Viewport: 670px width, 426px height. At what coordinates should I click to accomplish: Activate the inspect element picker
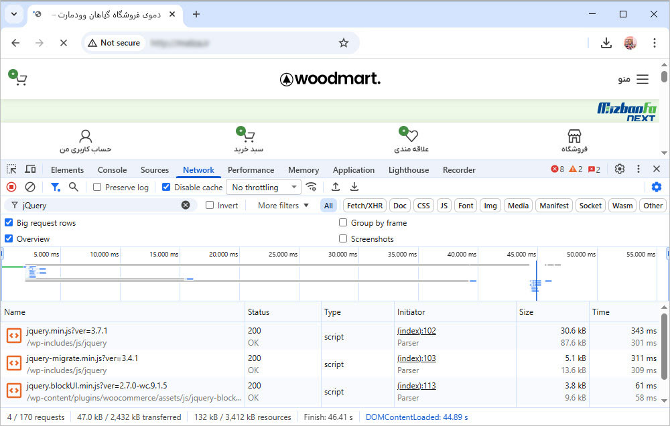pos(11,169)
